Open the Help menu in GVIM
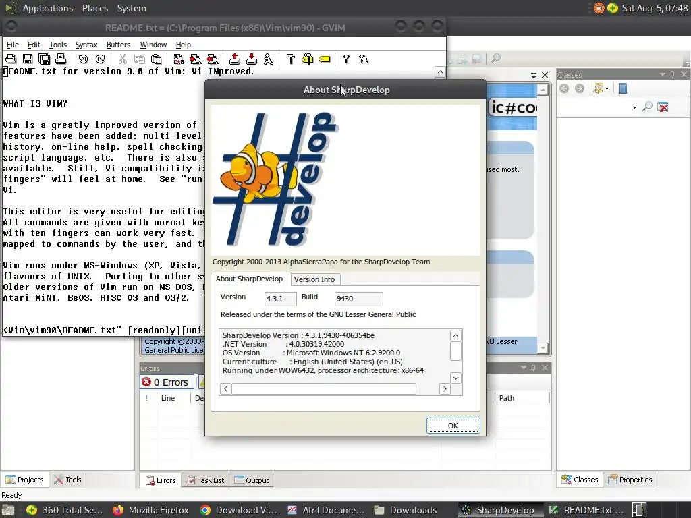691x518 pixels. (x=183, y=45)
